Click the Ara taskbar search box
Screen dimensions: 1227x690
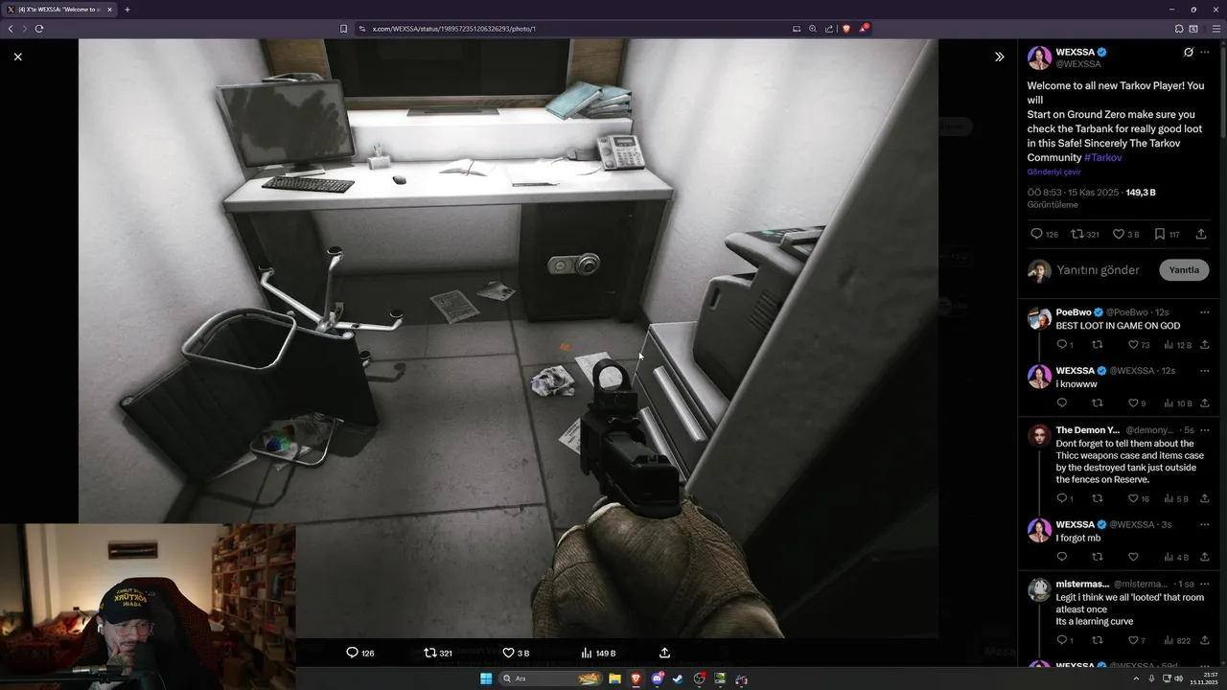click(551, 679)
